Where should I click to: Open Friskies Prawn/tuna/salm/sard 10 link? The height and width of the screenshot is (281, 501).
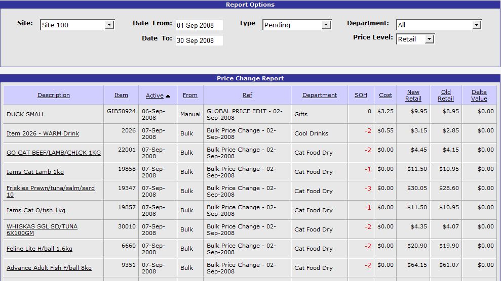(51, 191)
